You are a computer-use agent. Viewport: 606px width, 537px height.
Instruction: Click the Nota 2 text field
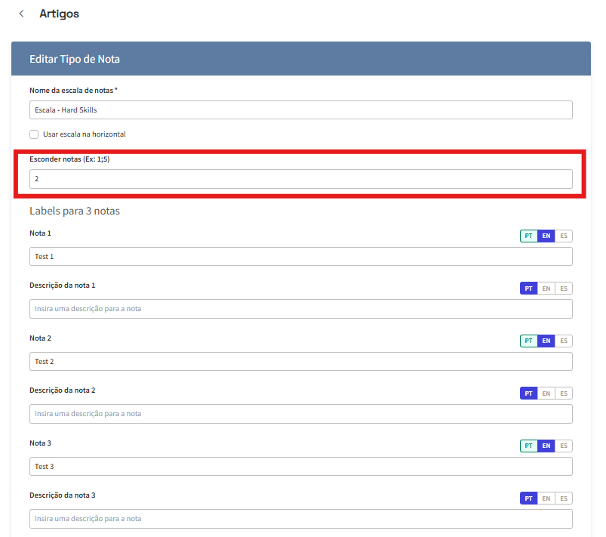pyautogui.click(x=300, y=362)
